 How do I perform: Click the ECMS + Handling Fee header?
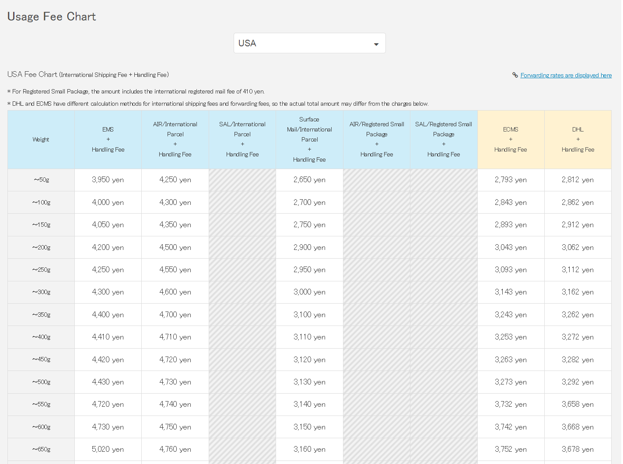click(x=511, y=139)
